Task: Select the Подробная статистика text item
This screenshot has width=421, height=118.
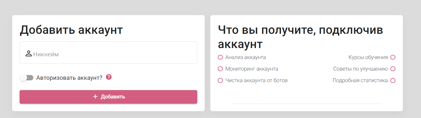Action: 360,80
